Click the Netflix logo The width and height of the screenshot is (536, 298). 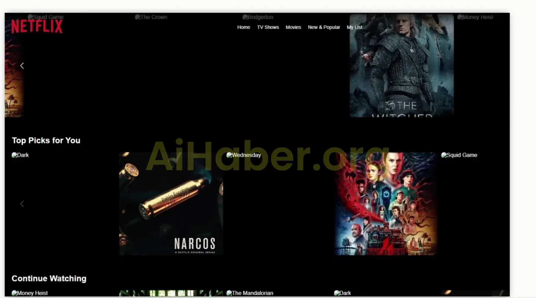[37, 26]
